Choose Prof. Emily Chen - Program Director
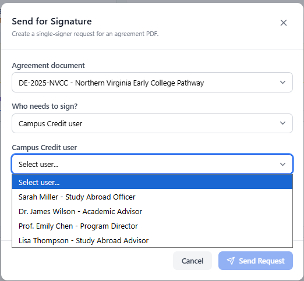Screen dimensions: 304x281 [x=152, y=226]
